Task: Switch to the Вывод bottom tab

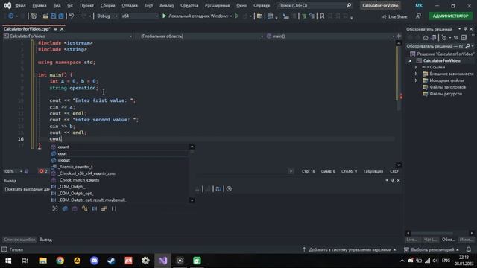Action: click(45, 240)
